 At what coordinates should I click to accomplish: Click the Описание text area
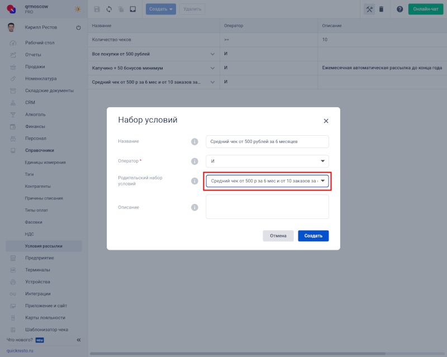click(x=267, y=207)
